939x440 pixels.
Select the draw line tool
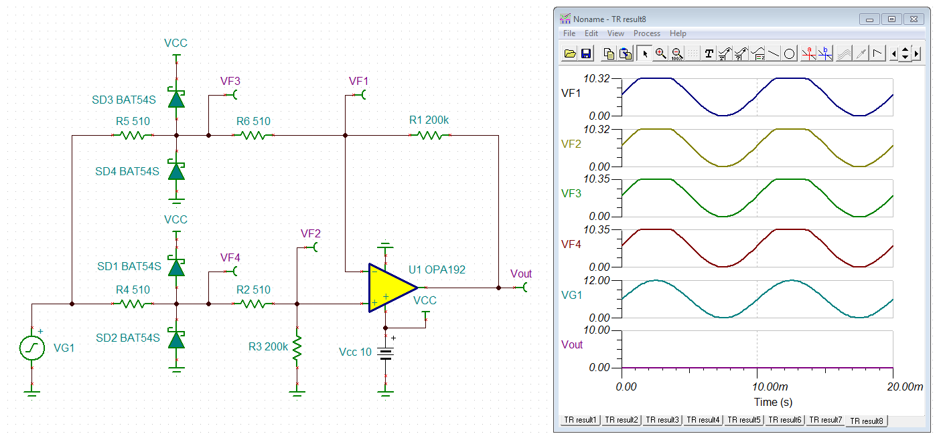(x=774, y=53)
